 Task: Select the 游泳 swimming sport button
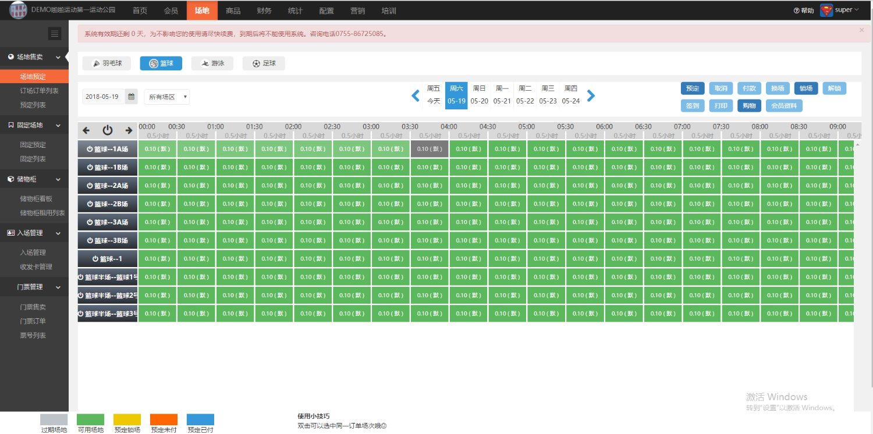[x=212, y=63]
